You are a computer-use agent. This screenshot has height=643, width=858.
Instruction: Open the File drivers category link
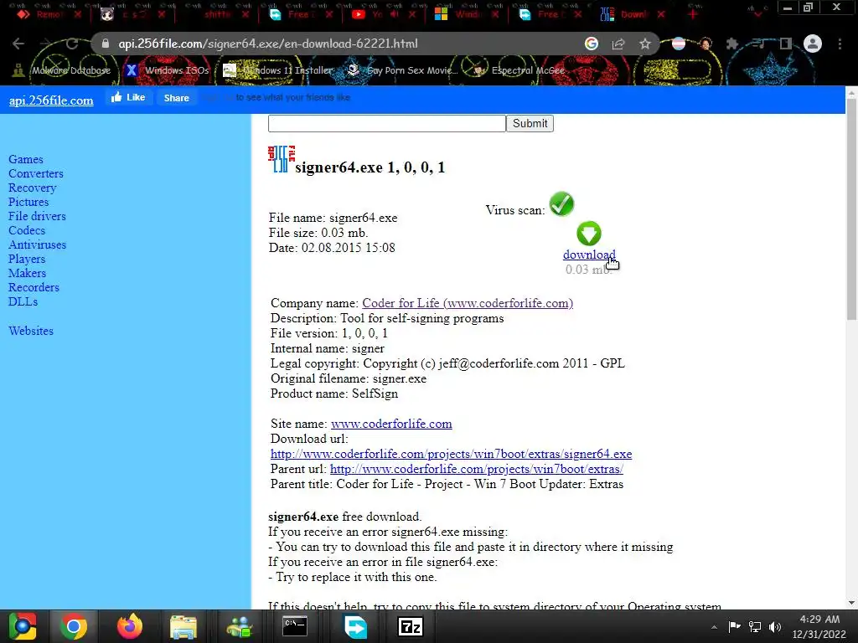point(37,216)
